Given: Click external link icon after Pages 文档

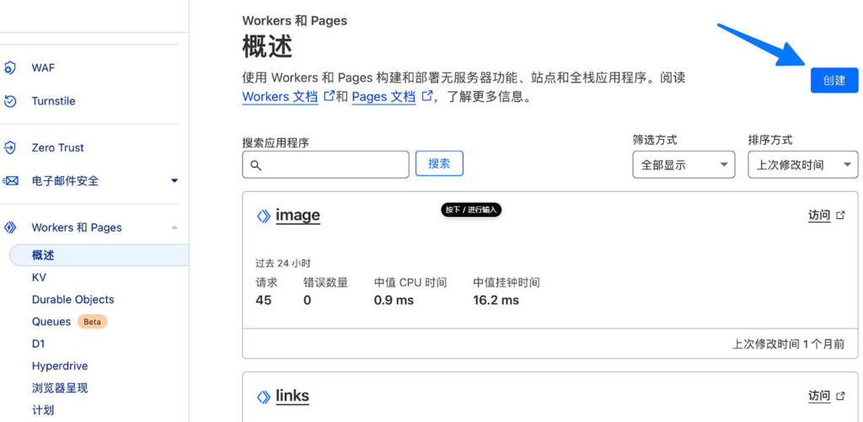Looking at the screenshot, I should point(426,96).
